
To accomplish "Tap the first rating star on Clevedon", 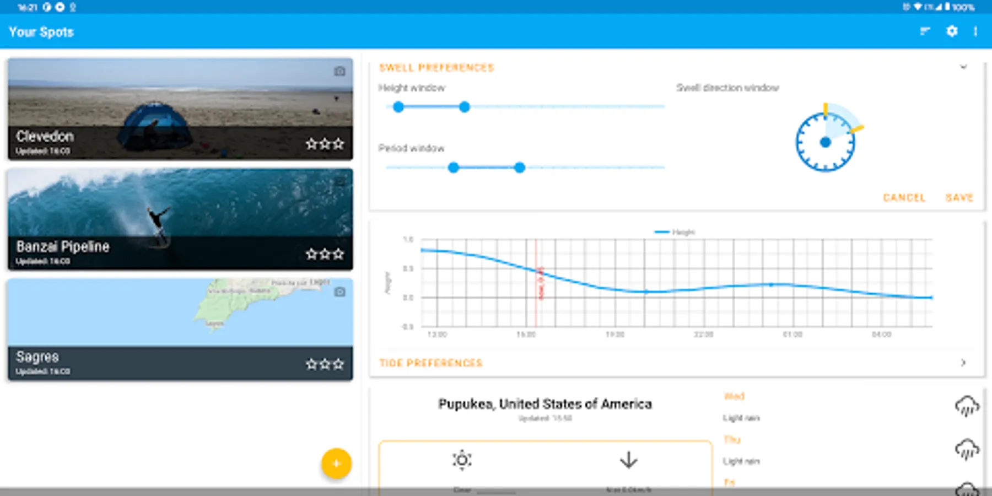I will [x=311, y=144].
